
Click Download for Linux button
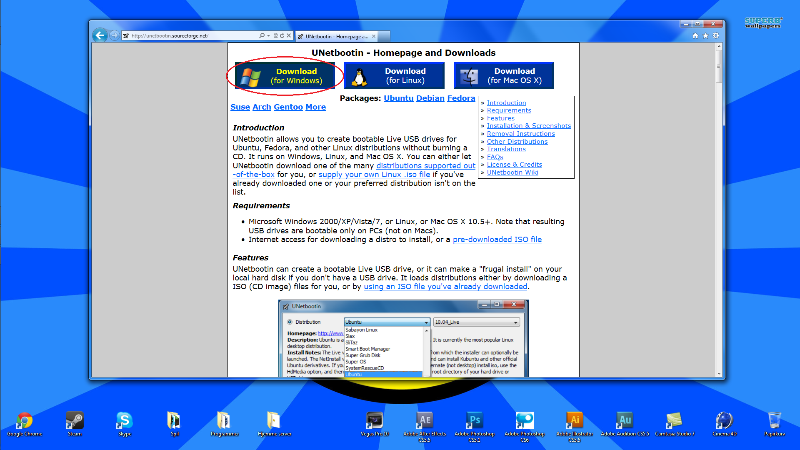(394, 76)
